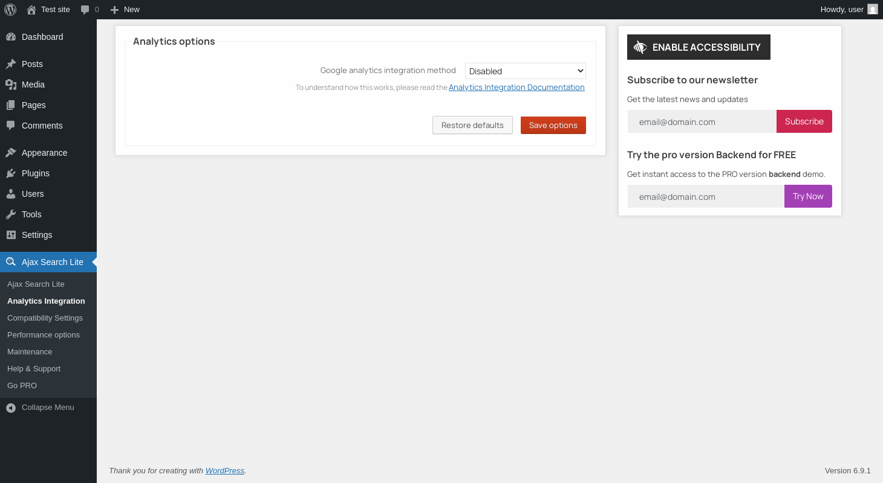Click the crossed-eye accessibility icon
883x483 pixels.
[640, 47]
